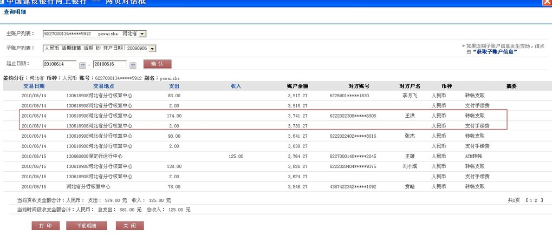Click balance value 3,917.27
This screenshot has height=236, width=552.
[x=297, y=96]
